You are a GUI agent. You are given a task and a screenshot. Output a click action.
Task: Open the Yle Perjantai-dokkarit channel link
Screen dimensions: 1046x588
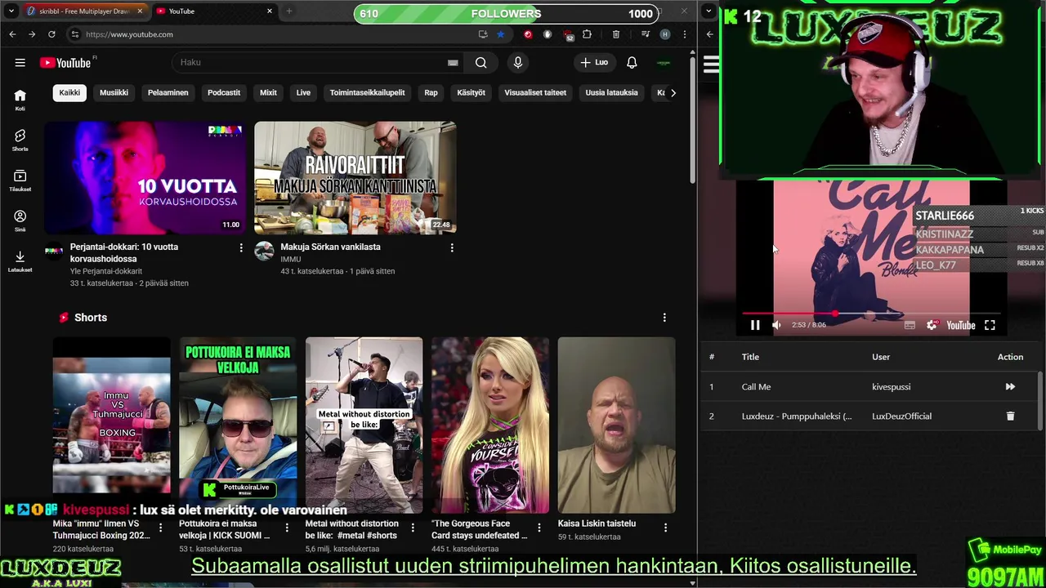[x=106, y=271]
